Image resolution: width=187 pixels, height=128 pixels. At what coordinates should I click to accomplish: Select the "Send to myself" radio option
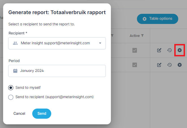pyautogui.click(x=11, y=88)
